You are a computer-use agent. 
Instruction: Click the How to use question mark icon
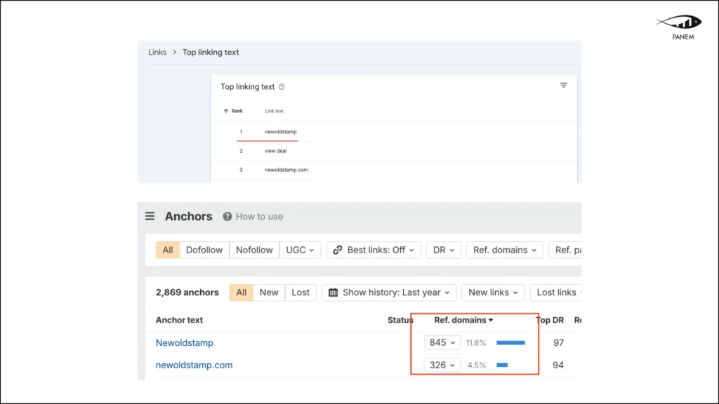tap(227, 216)
